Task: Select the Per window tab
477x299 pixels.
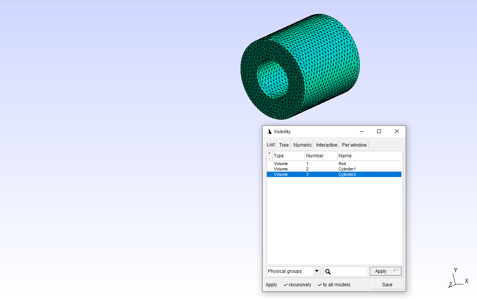Action: (x=354, y=145)
